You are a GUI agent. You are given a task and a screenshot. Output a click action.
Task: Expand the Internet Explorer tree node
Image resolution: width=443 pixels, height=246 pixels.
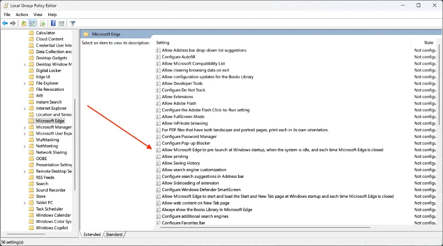(x=24, y=109)
